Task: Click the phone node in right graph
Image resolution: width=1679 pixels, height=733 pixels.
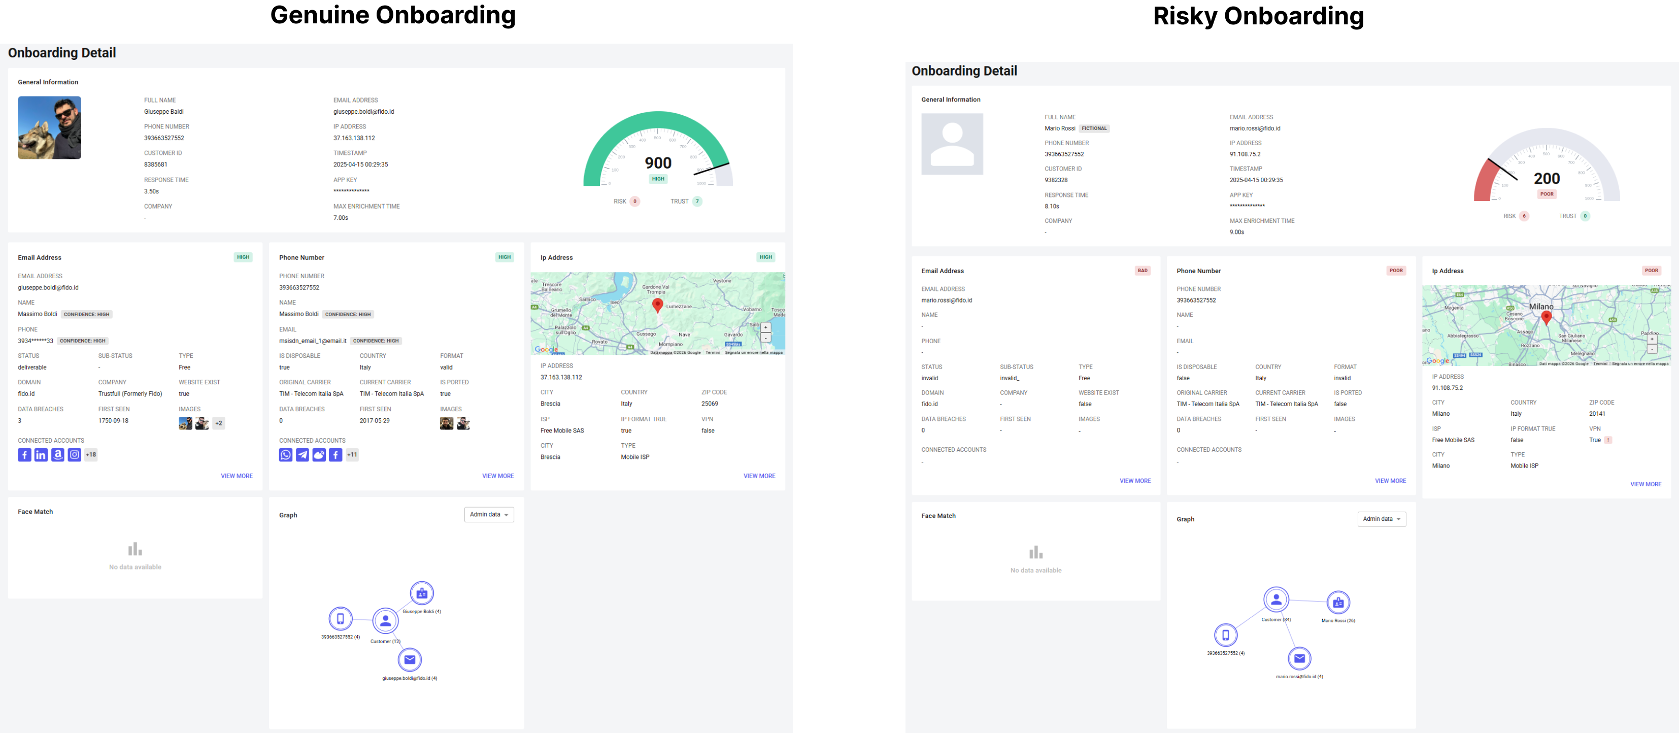Action: coord(1225,635)
